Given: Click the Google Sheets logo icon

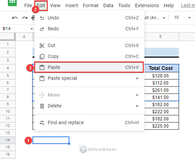Looking at the screenshot, I should [12, 2].
